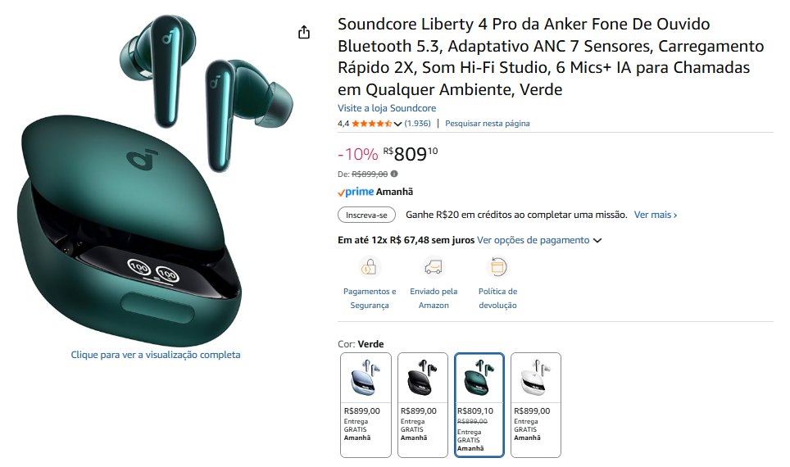Click the Política de devolução box icon

pyautogui.click(x=497, y=266)
